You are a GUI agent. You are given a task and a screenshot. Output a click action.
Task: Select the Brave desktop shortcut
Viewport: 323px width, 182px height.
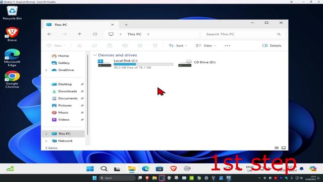[12, 34]
